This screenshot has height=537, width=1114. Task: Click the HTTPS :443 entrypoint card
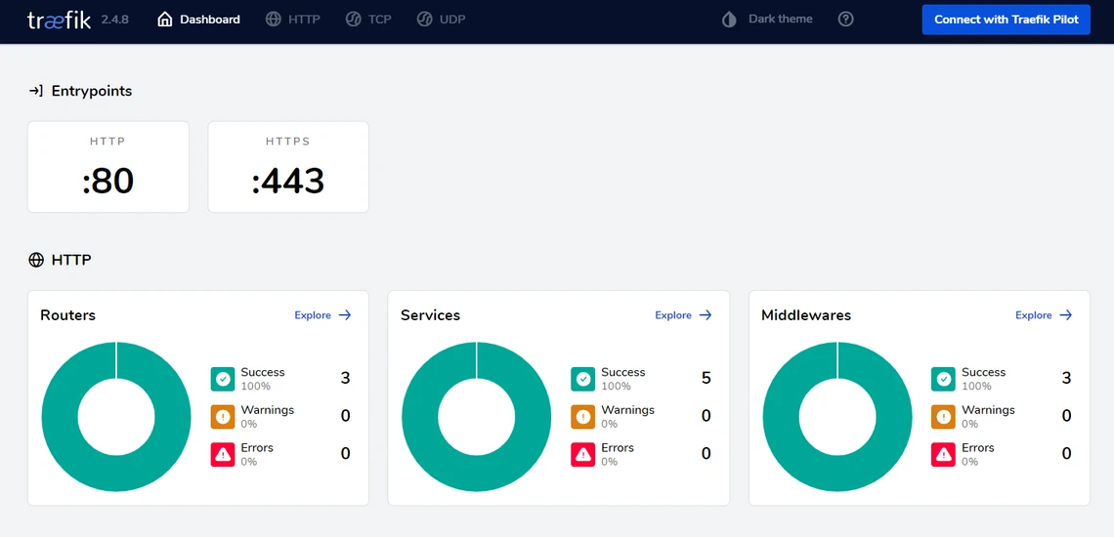[288, 167]
